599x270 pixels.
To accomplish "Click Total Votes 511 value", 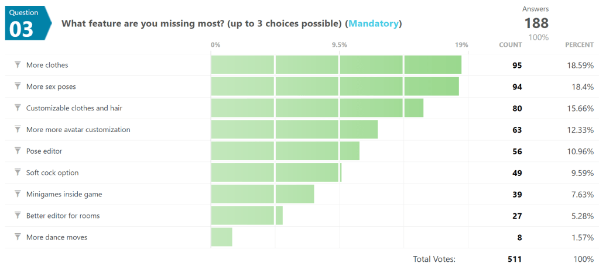I will tap(515, 259).
